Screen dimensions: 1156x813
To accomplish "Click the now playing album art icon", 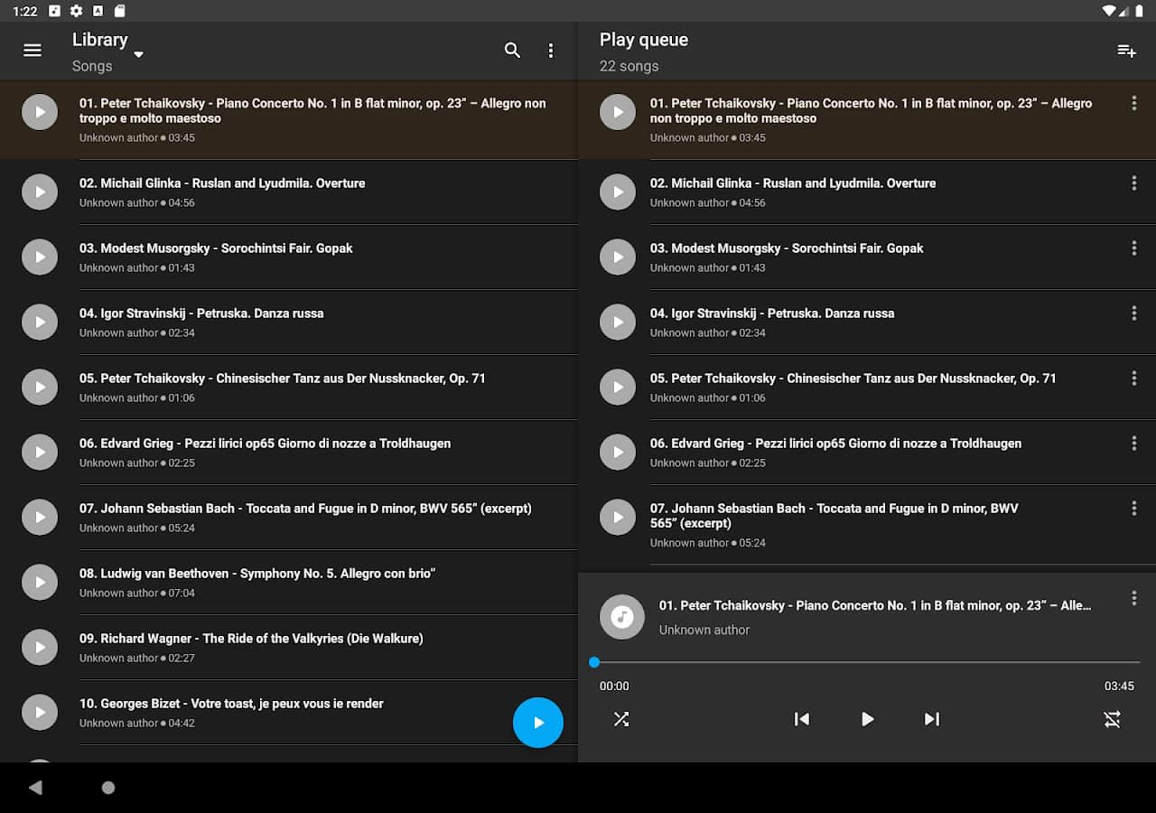I will [x=621, y=617].
